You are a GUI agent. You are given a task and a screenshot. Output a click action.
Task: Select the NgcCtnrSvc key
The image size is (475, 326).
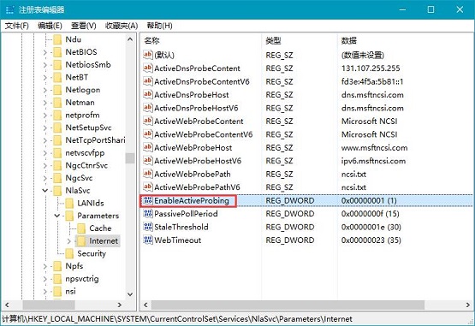(86, 165)
